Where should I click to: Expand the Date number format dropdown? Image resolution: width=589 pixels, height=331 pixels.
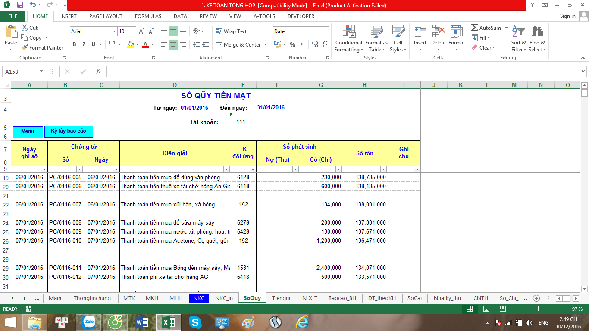click(x=326, y=31)
